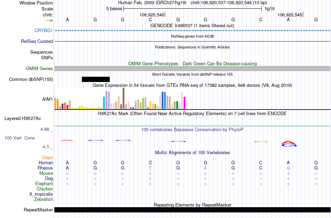Click 'Multiz Alignments of 100 Vertebrates' title
Image resolution: width=331 pixels, height=218 pixels.
(192, 152)
